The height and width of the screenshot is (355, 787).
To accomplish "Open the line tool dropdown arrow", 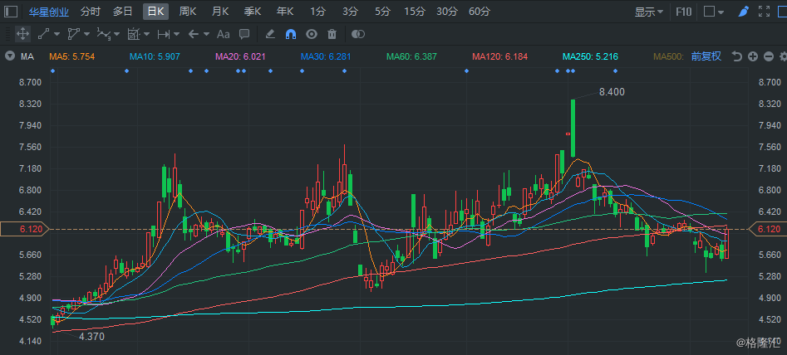I will [57, 34].
